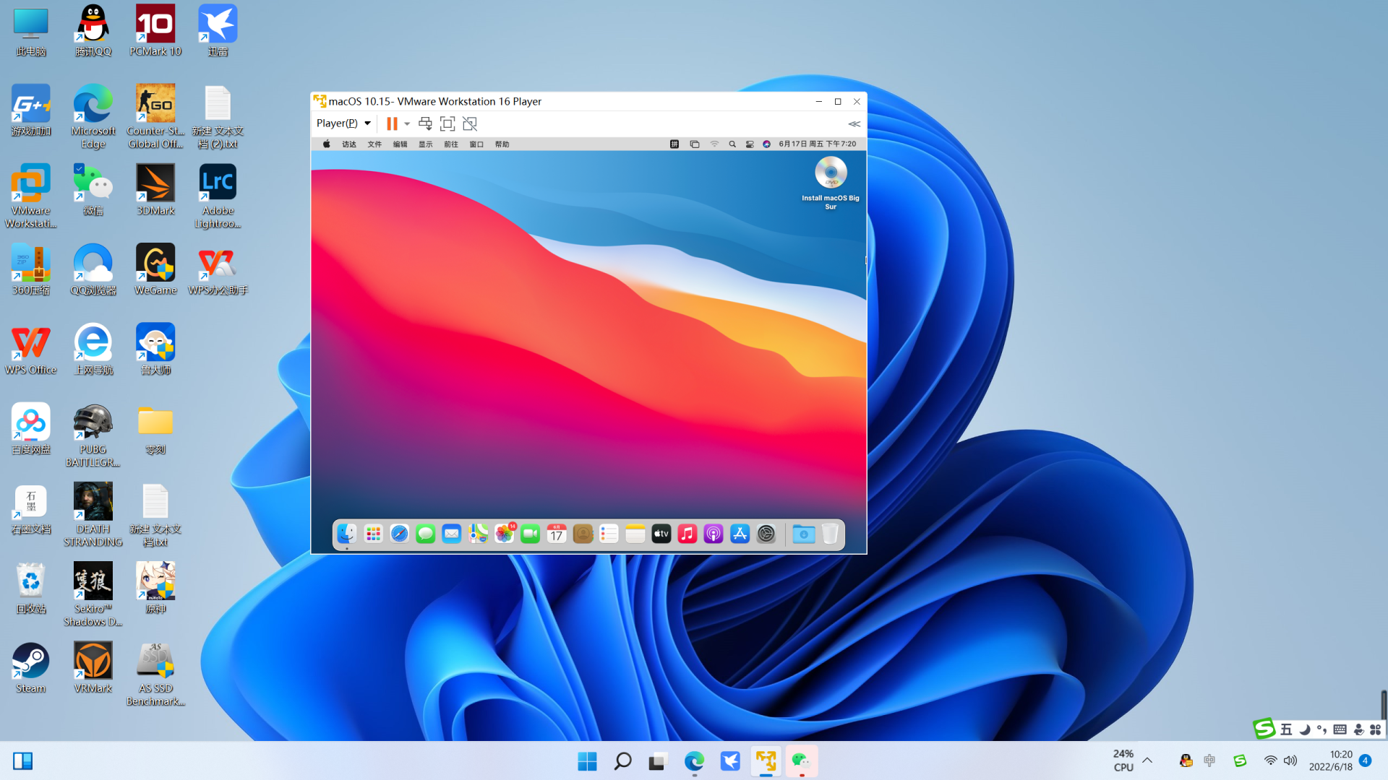This screenshot has height=780, width=1388.
Task: Select 3DMark desktop shortcut
Action: pos(155,190)
